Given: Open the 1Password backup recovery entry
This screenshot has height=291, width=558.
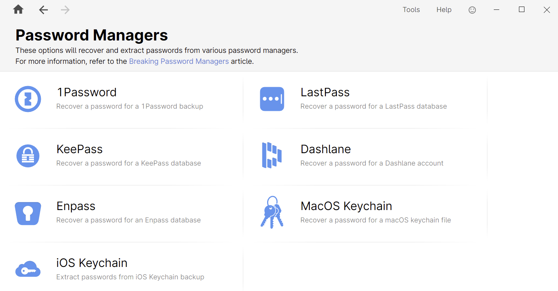Looking at the screenshot, I should pos(130,99).
